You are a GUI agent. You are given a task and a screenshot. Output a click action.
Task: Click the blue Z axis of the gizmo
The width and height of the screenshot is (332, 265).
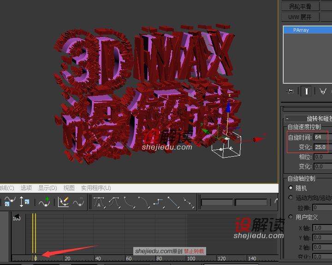point(228,108)
